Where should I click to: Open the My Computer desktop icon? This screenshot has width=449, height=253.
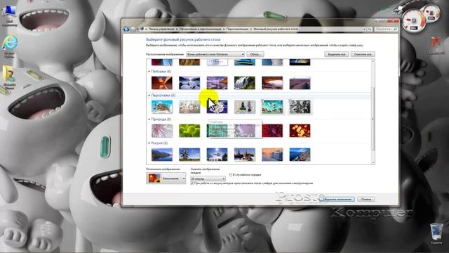[x=10, y=16]
